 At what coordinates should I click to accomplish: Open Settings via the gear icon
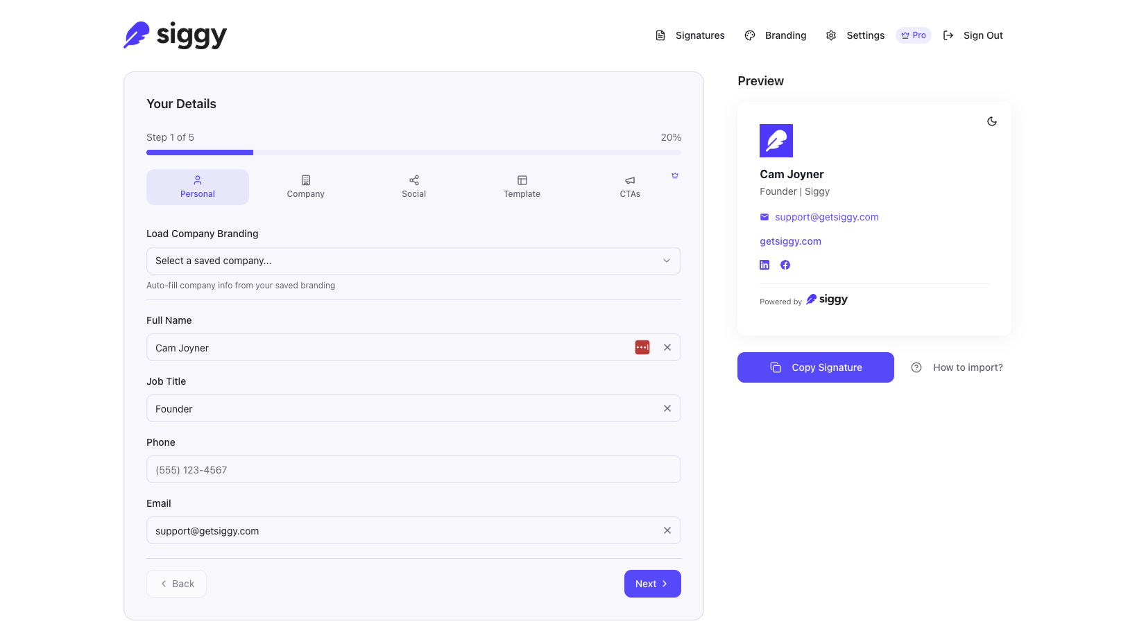(x=831, y=35)
